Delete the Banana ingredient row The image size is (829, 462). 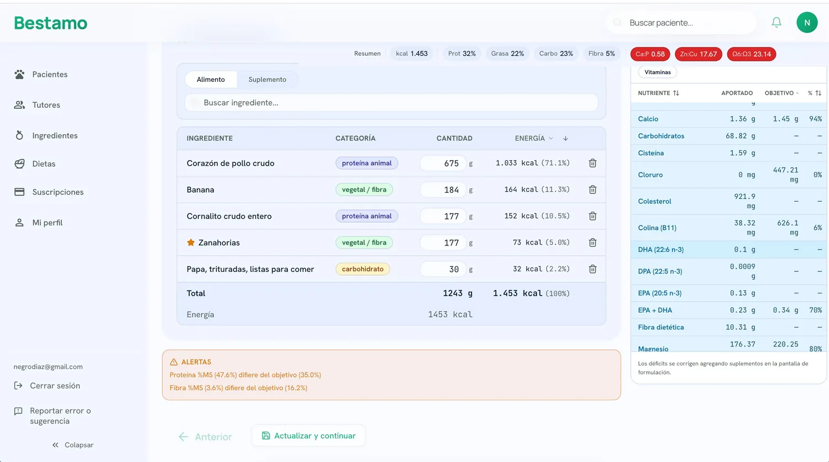click(x=592, y=190)
